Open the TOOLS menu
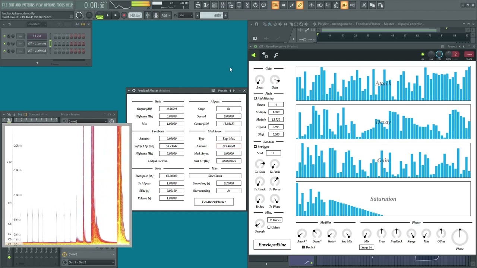Screen dimensions: 477x268 [61, 5]
